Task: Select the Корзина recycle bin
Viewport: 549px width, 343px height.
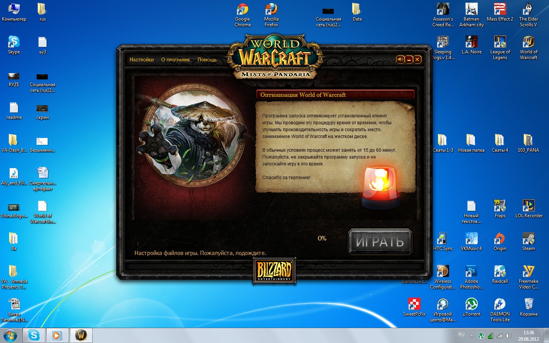Action: click(528, 308)
